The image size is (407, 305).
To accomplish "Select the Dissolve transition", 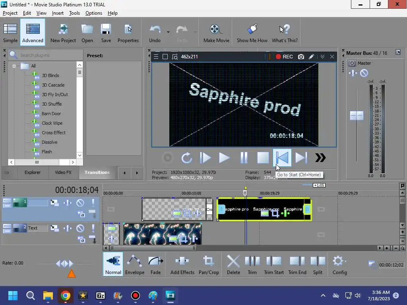I will coord(49,142).
